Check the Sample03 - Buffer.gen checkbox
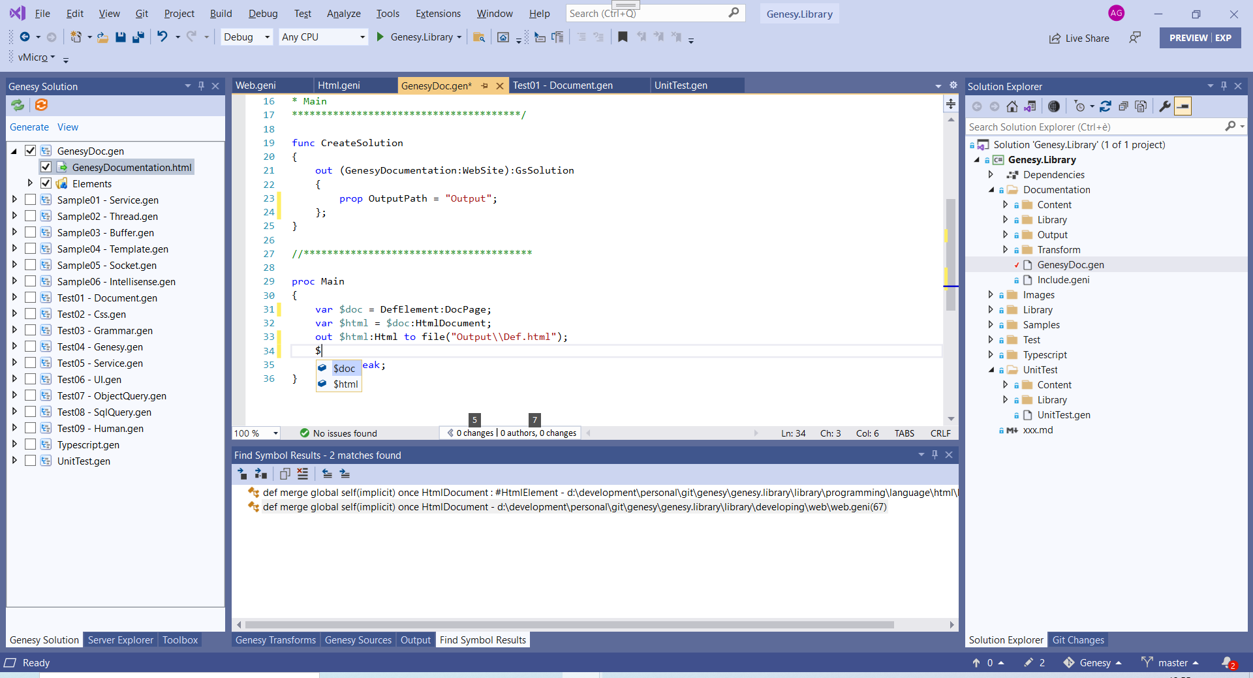Image resolution: width=1253 pixels, height=678 pixels. tap(30, 232)
